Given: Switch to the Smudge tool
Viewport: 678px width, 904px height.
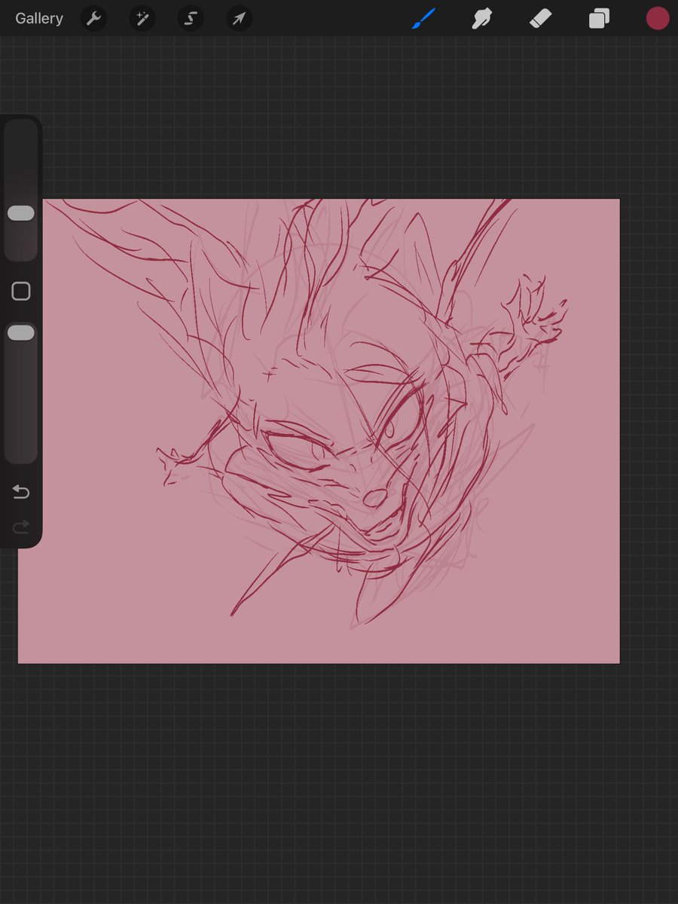Looking at the screenshot, I should point(481,18).
